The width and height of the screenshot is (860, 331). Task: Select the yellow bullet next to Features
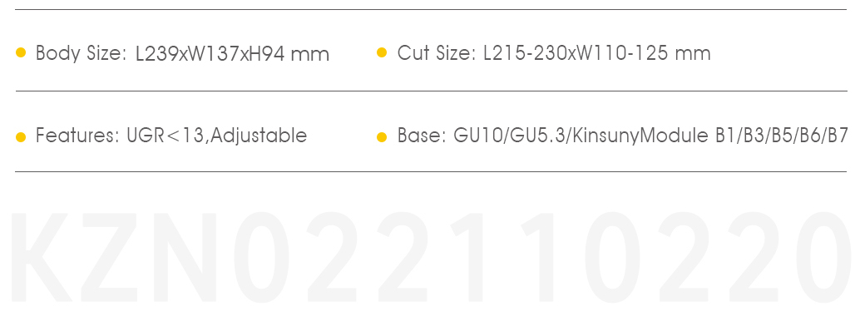(21, 137)
